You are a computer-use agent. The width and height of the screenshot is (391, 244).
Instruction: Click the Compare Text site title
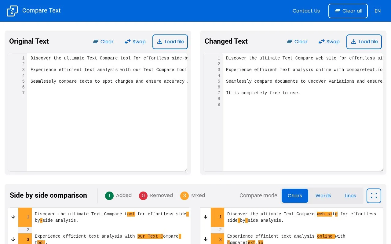tap(42, 11)
